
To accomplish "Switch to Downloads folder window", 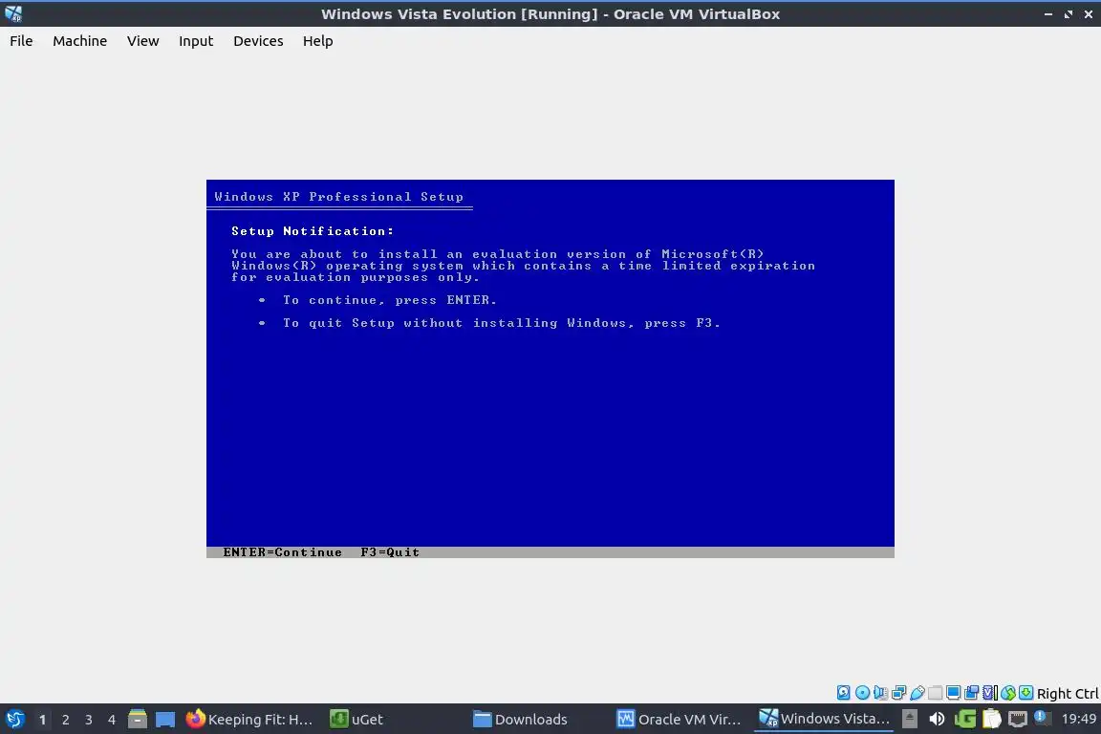I will click(520, 719).
